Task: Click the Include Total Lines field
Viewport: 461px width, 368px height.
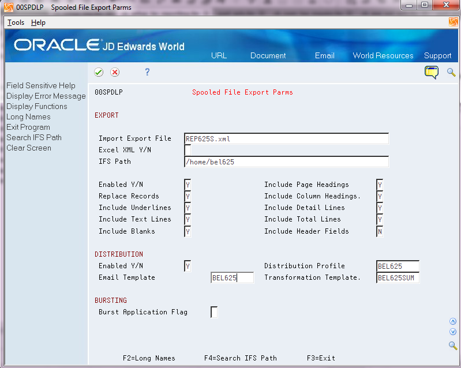Action: pos(380,220)
